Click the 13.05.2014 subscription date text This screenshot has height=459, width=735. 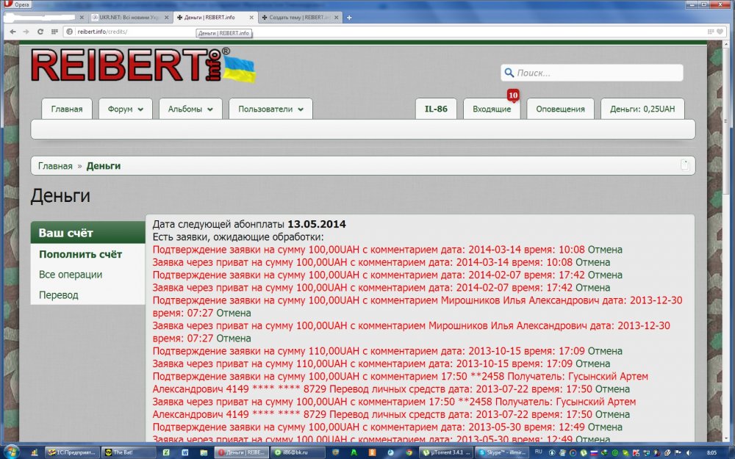316,224
